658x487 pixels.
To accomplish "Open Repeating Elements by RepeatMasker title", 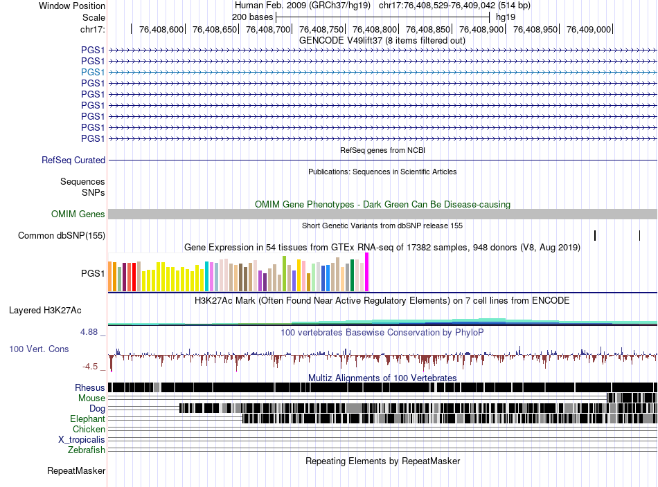I will point(382,461).
